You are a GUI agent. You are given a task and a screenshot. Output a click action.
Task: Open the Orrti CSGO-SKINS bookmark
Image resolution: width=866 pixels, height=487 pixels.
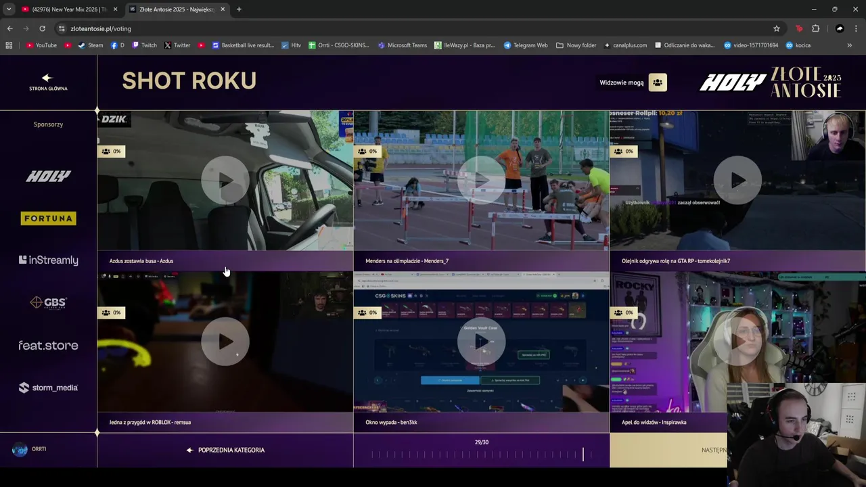click(339, 45)
